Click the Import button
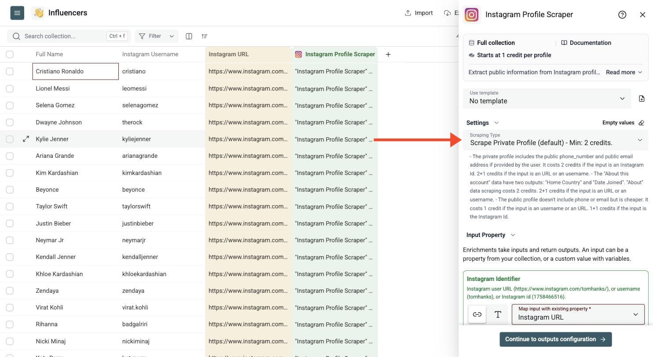This screenshot has height=357, width=653. (419, 13)
